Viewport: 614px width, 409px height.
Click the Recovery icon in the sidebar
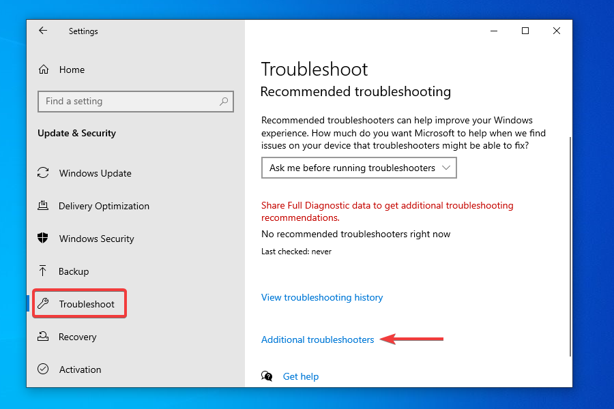pos(42,337)
